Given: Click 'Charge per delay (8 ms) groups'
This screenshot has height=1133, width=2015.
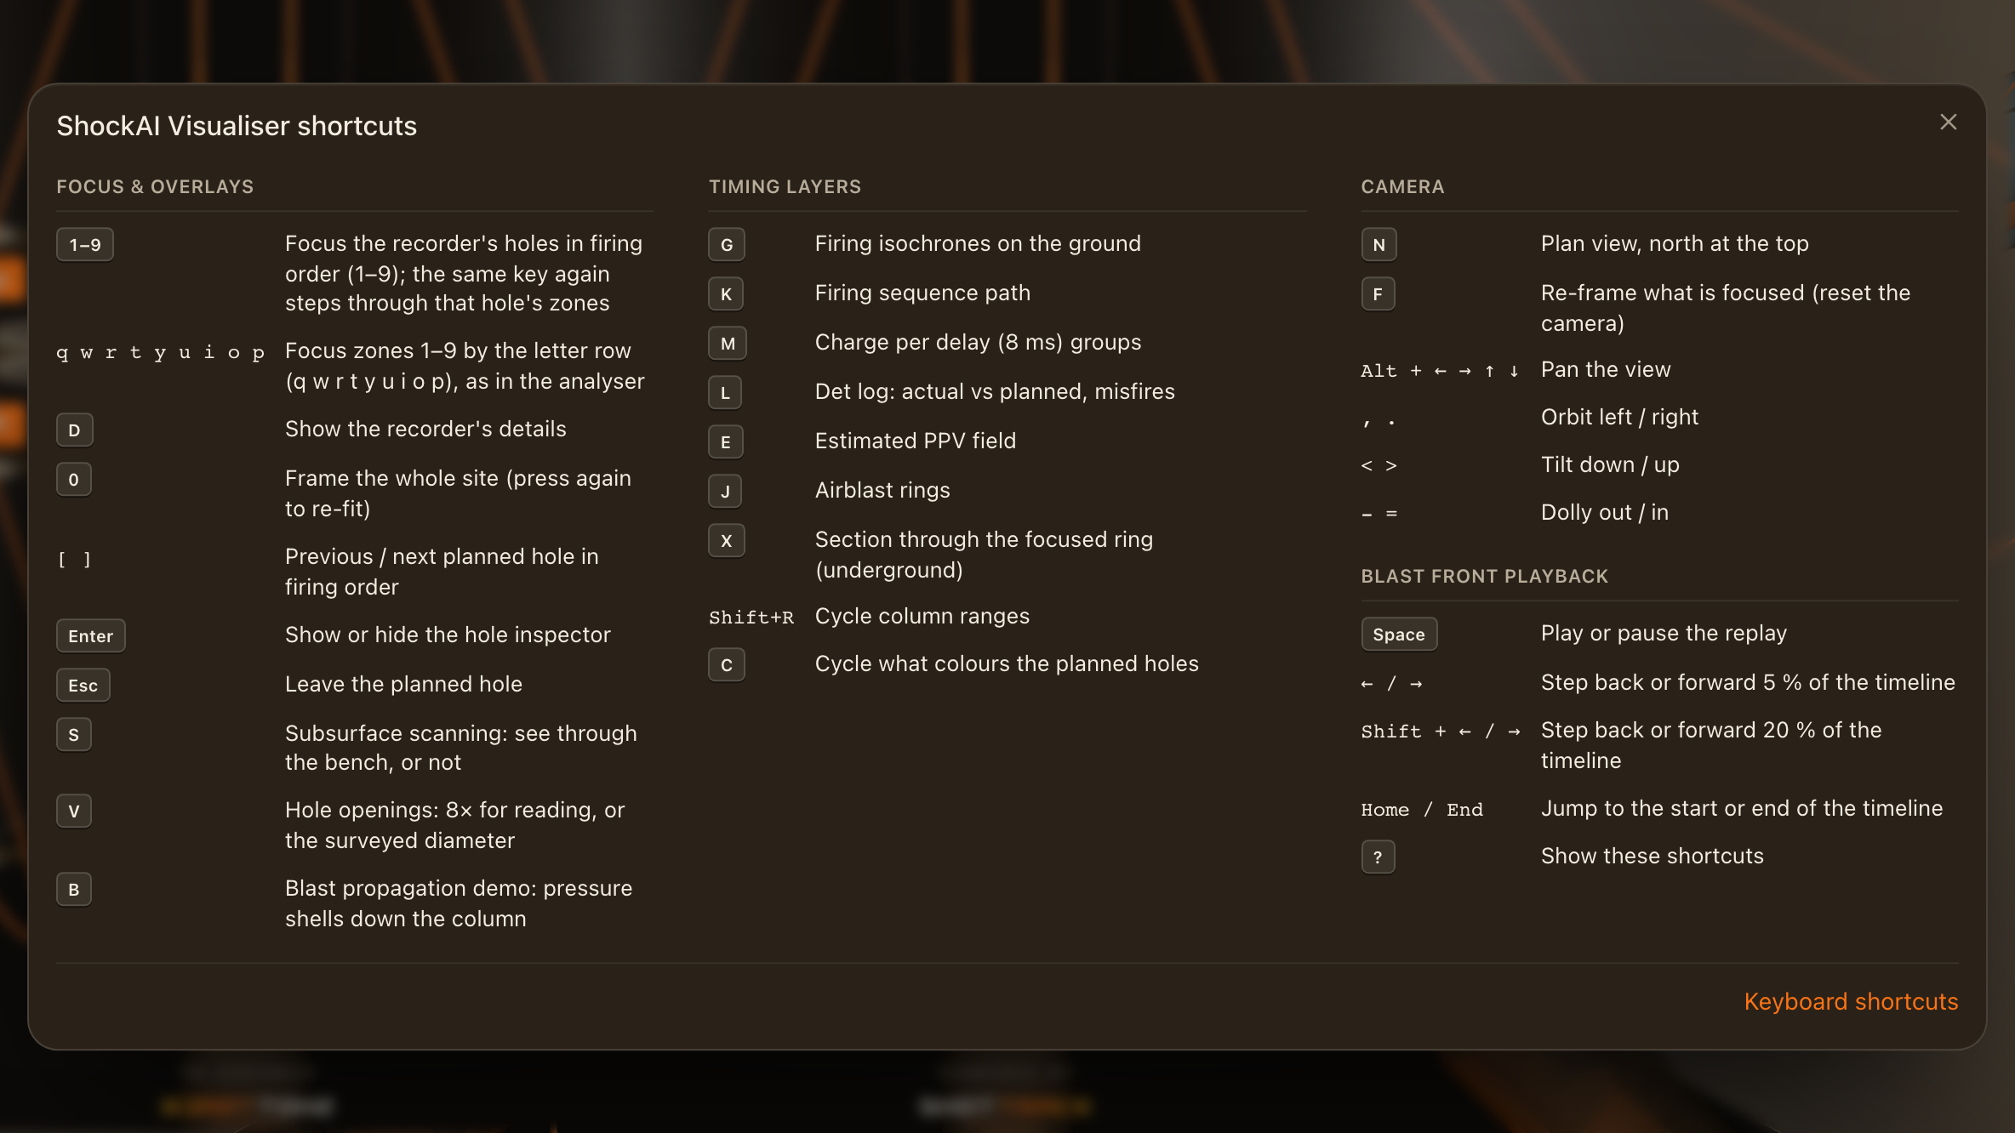Looking at the screenshot, I should tap(978, 342).
